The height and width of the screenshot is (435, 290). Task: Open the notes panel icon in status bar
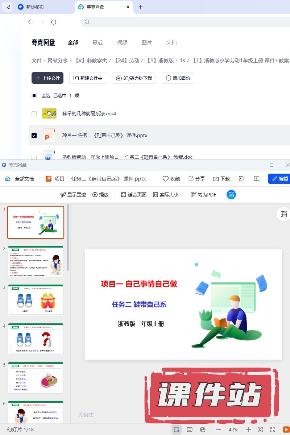click(x=189, y=430)
